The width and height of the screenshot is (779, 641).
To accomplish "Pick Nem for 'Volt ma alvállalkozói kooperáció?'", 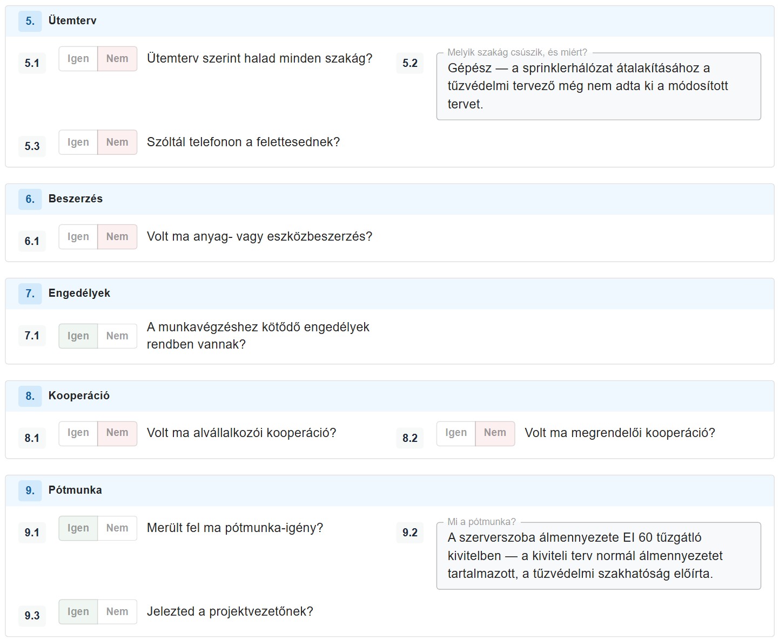I will tap(117, 433).
